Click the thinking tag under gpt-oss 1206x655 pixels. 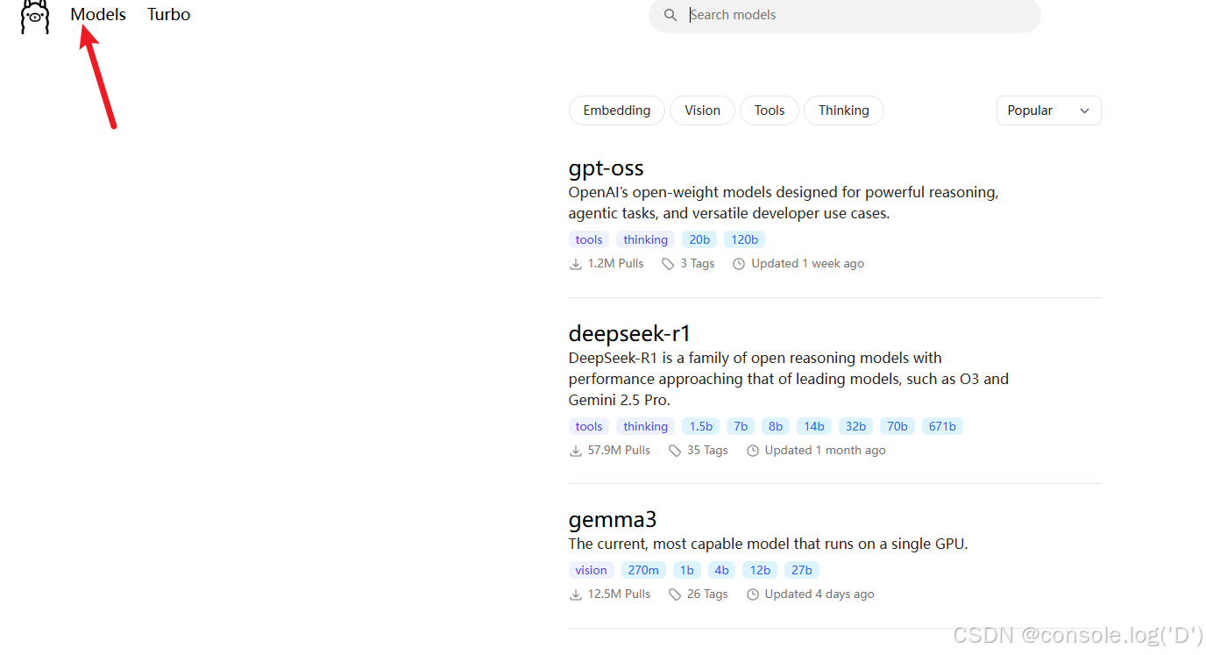pos(646,239)
